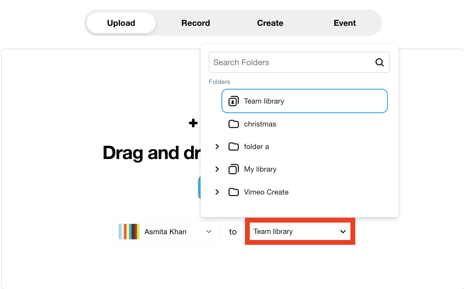Close the Team library destination dropdown
This screenshot has width=464, height=289.
click(x=343, y=232)
